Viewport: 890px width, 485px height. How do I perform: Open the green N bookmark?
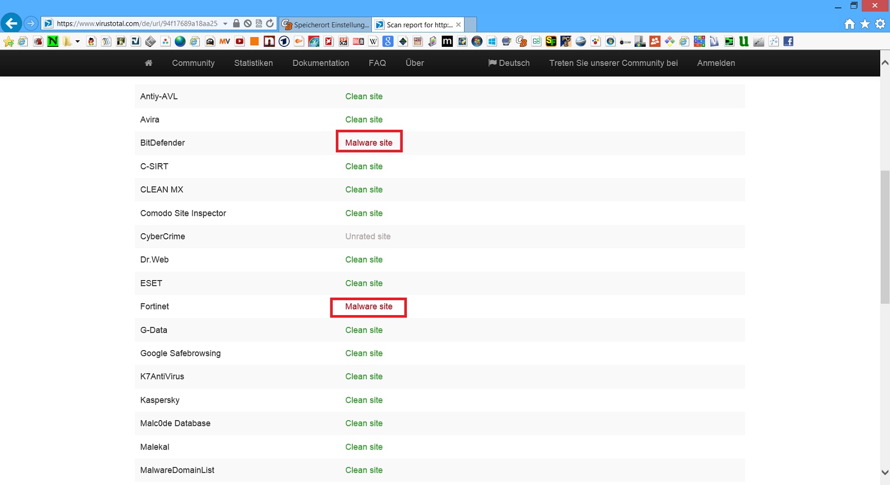(x=53, y=42)
